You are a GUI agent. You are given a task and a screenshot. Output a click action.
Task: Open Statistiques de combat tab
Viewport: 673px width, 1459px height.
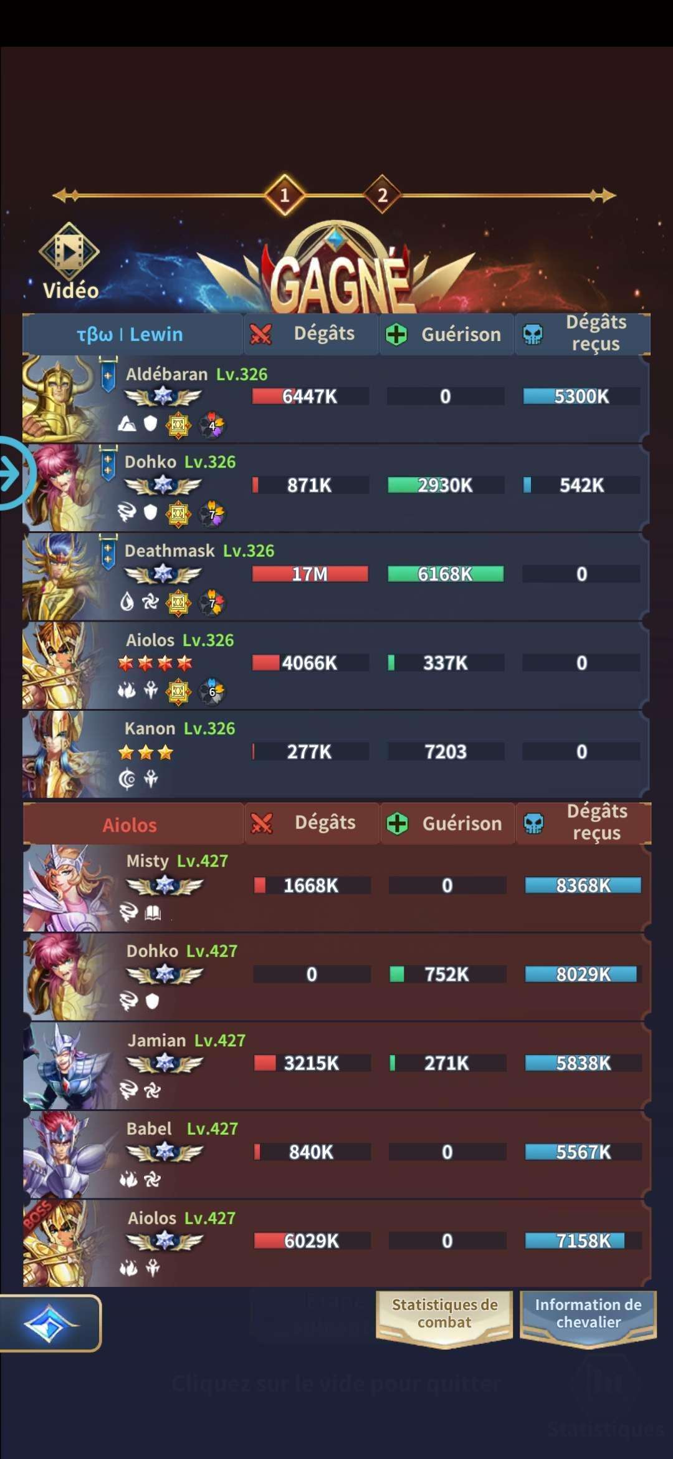pyautogui.click(x=444, y=1314)
